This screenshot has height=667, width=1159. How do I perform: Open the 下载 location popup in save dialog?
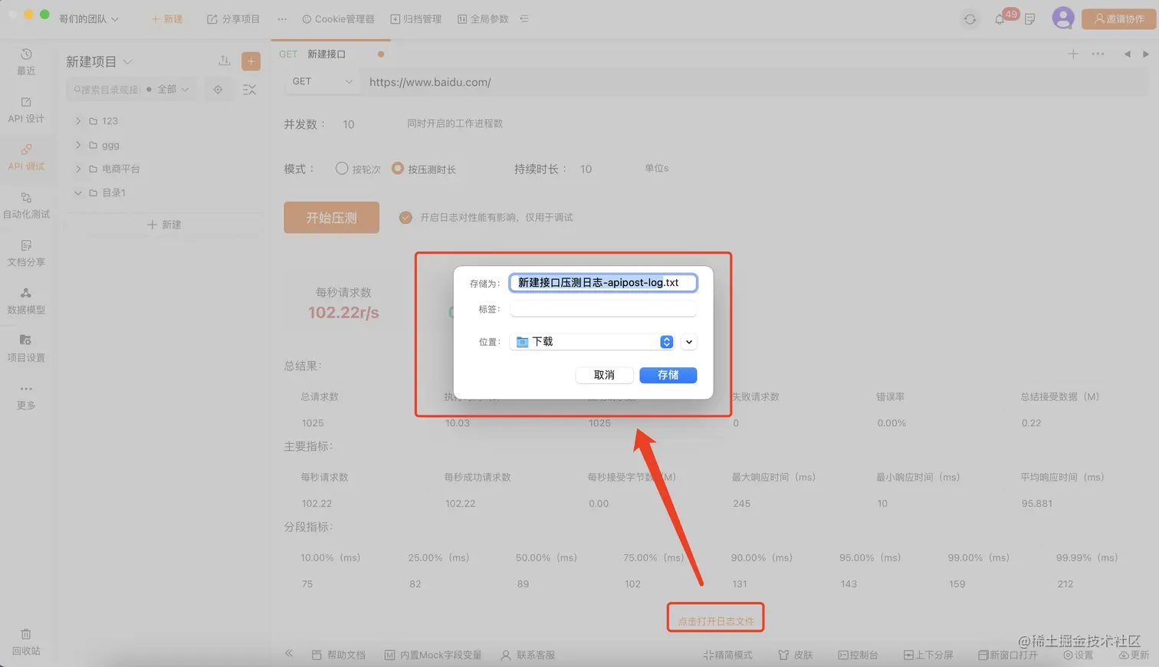tap(592, 342)
